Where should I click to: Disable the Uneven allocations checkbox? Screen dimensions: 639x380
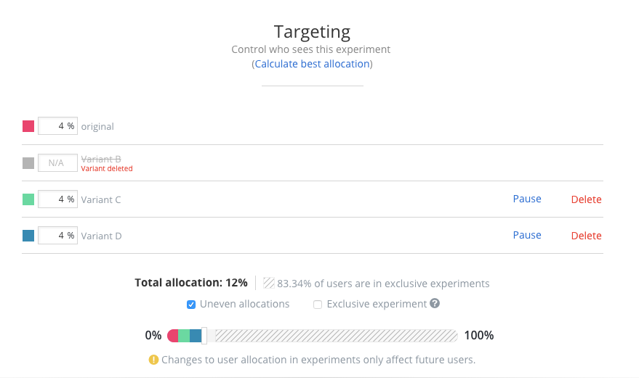pyautogui.click(x=191, y=305)
